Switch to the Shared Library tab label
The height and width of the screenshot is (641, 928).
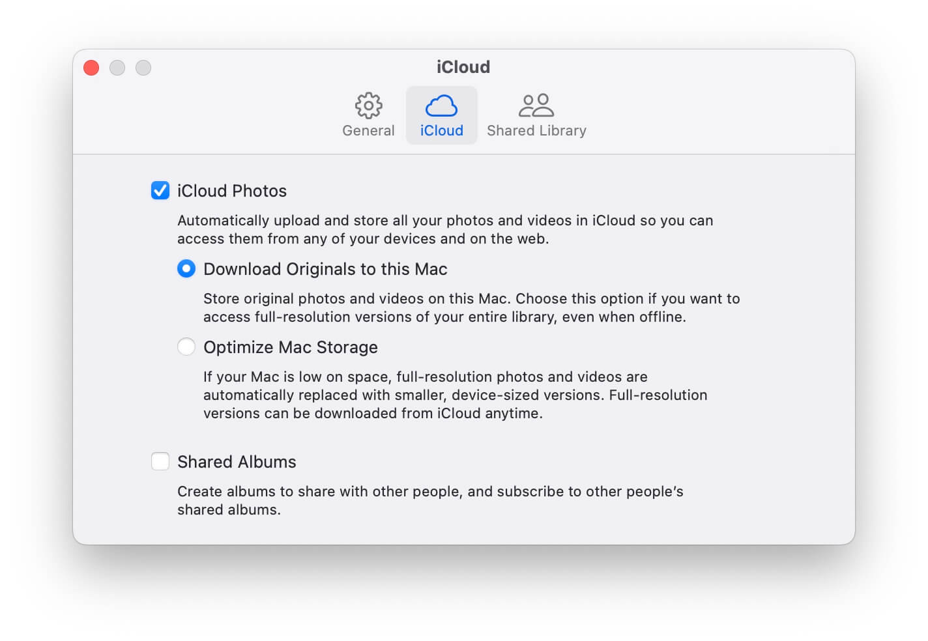536,130
